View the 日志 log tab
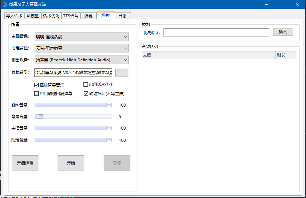This screenshot has width=306, height=198. [x=123, y=15]
